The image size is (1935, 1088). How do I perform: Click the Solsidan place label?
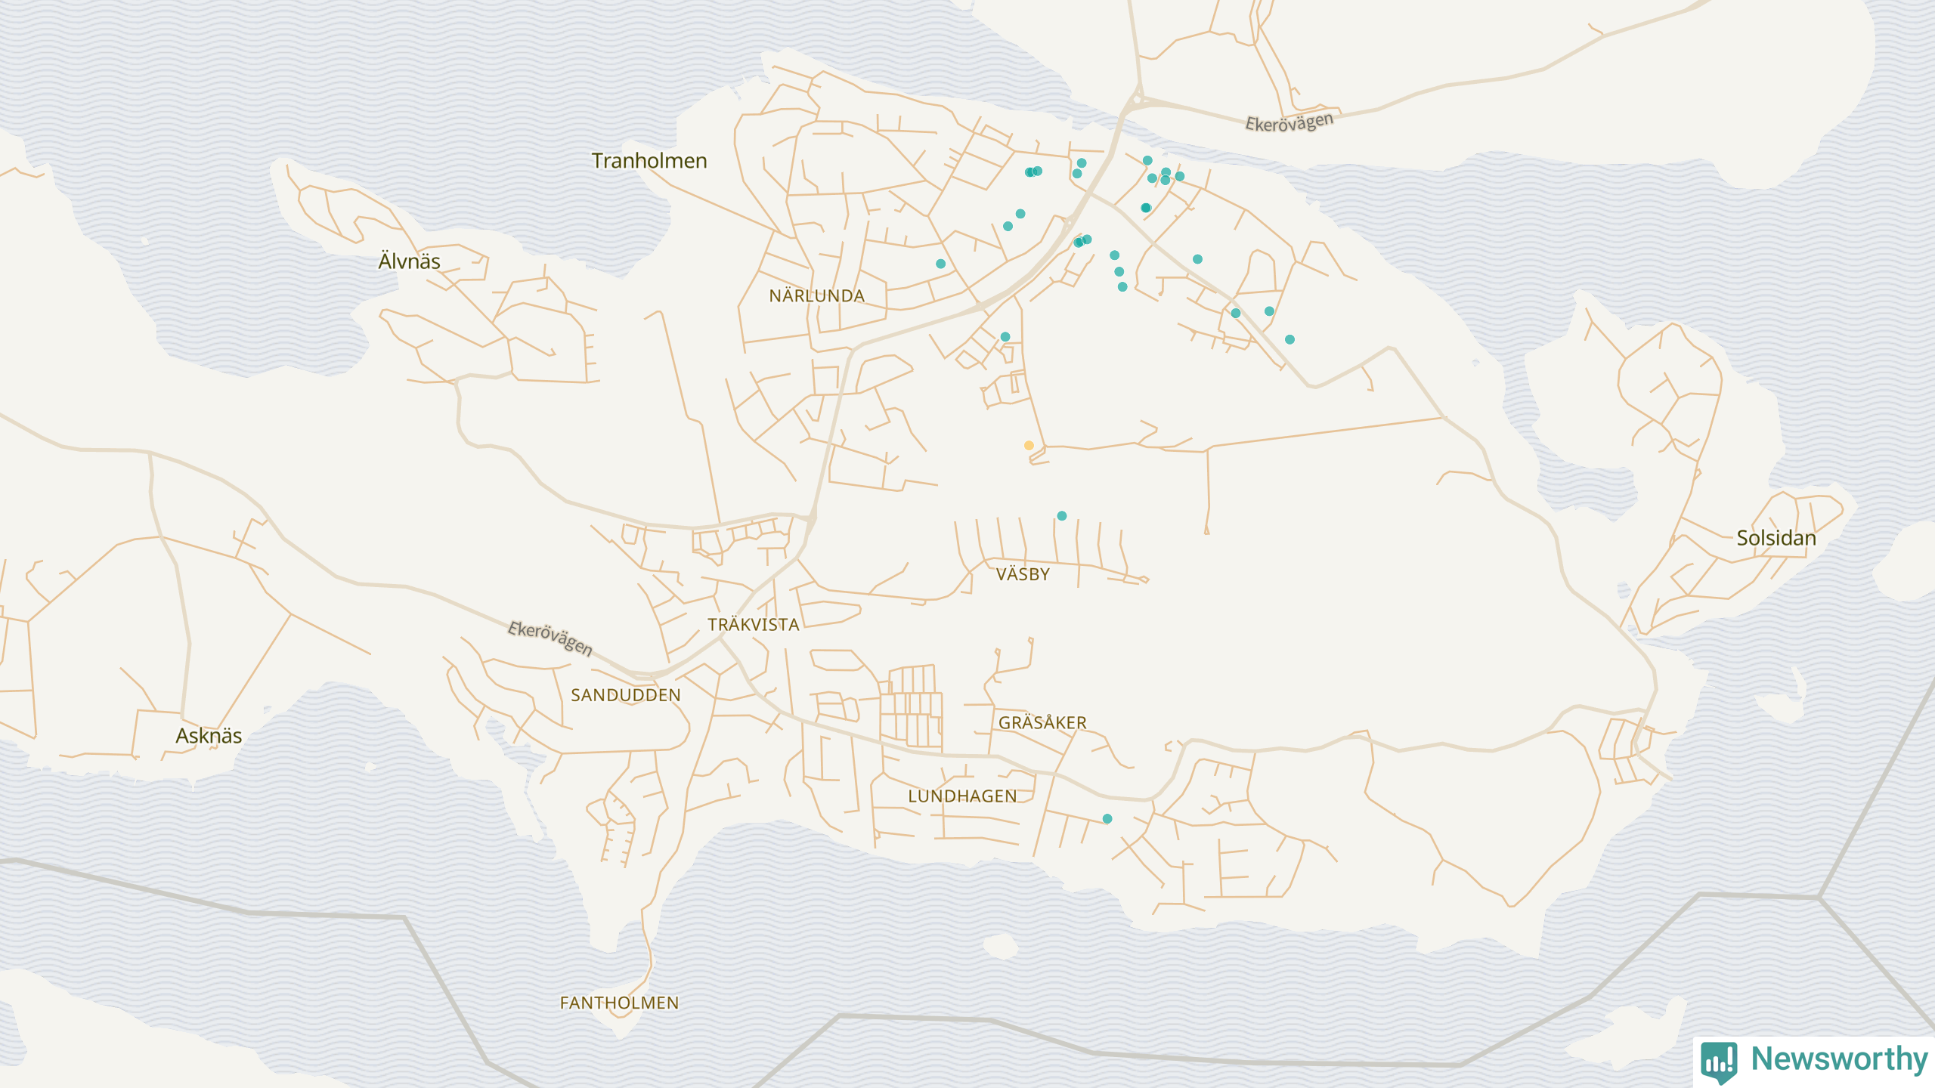click(x=1776, y=538)
